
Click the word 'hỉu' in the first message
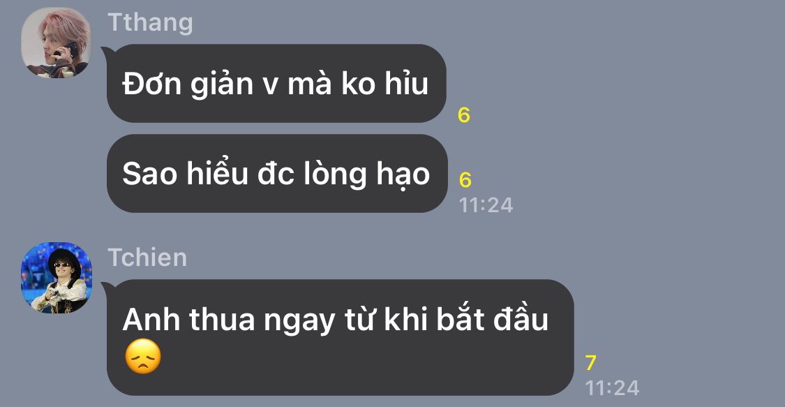(407, 83)
